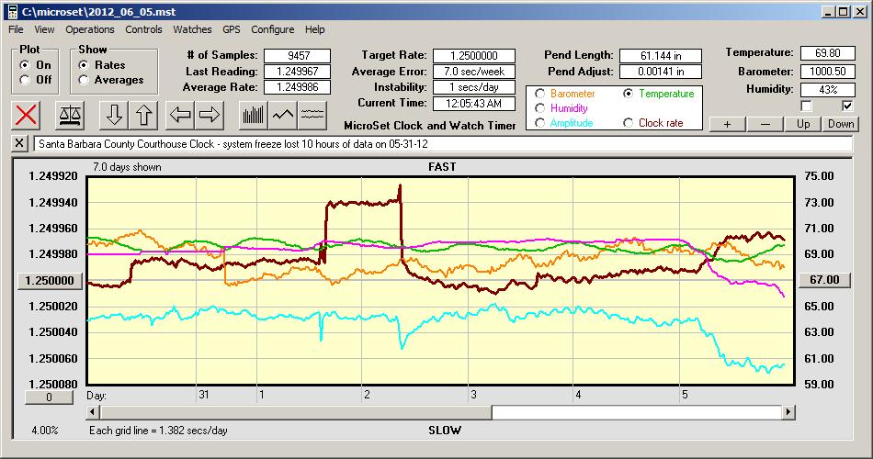Click the app icon in title bar
873x459 pixels.
point(12,12)
